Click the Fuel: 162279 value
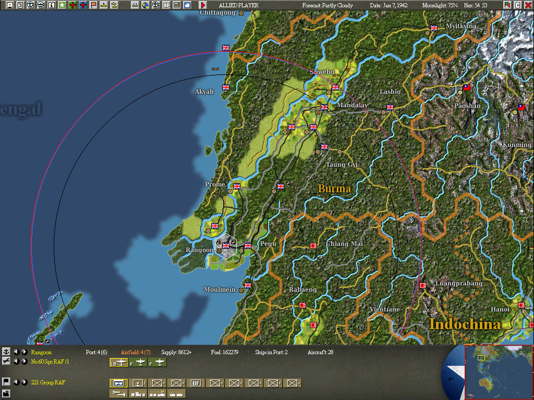Screen dimensions: 534x400 (224, 352)
